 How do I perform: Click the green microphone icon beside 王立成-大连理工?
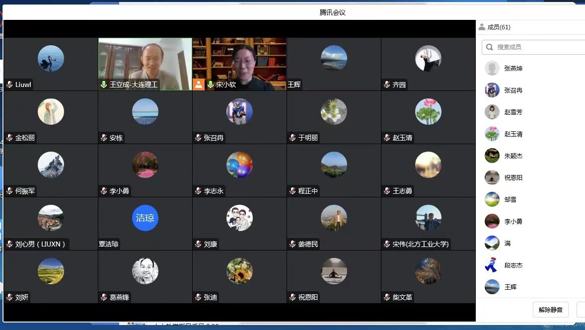coord(104,84)
